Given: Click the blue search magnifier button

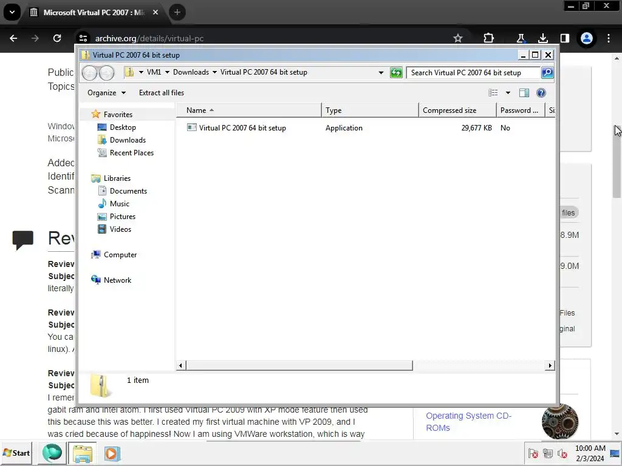Looking at the screenshot, I should point(547,73).
